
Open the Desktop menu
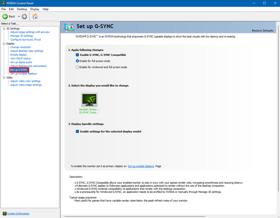pyautogui.click(x=22, y=9)
